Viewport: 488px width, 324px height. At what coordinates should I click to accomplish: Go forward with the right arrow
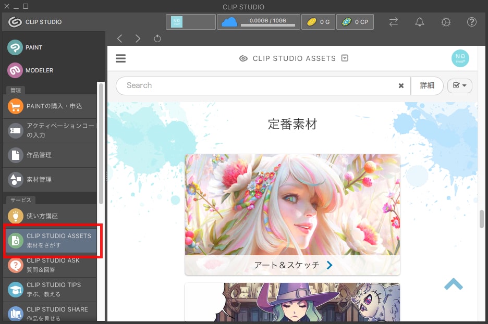(138, 39)
